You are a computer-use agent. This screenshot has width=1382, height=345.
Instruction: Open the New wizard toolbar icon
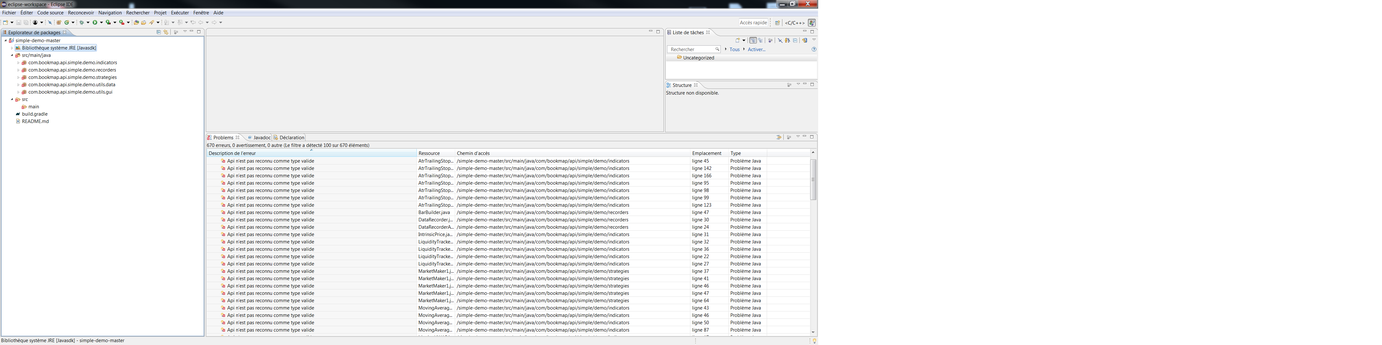5,22
